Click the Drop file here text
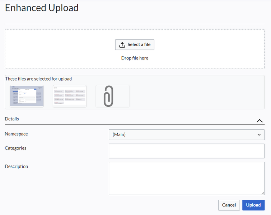Screen dimensions: 271x215 135,58
